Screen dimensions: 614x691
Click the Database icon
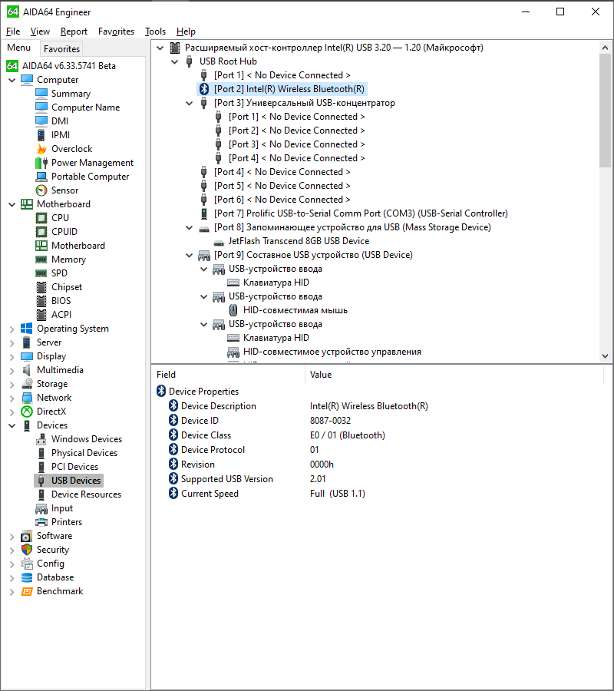pyautogui.click(x=27, y=577)
